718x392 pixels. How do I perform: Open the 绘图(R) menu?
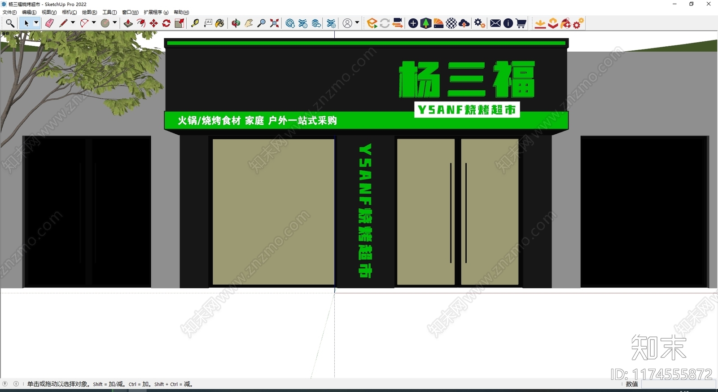(89, 12)
